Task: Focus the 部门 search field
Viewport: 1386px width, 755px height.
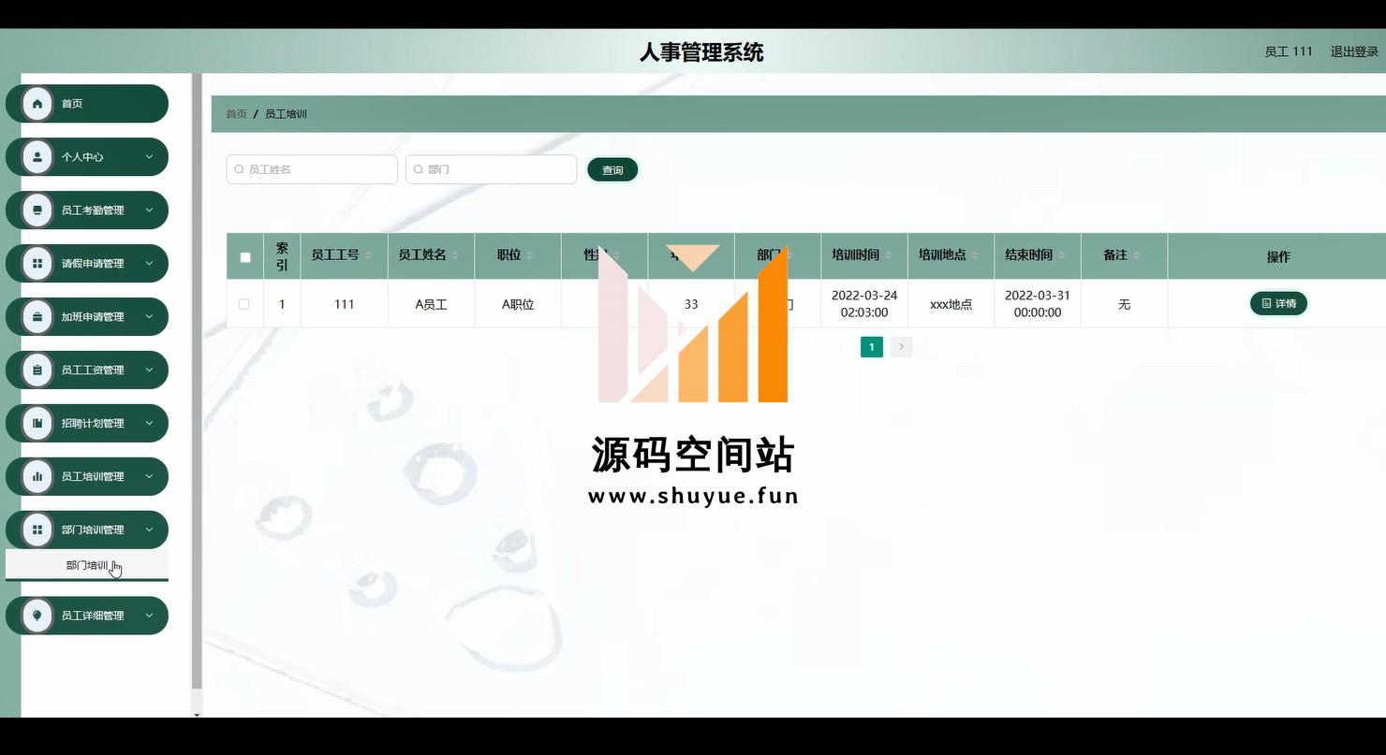Action: point(491,170)
